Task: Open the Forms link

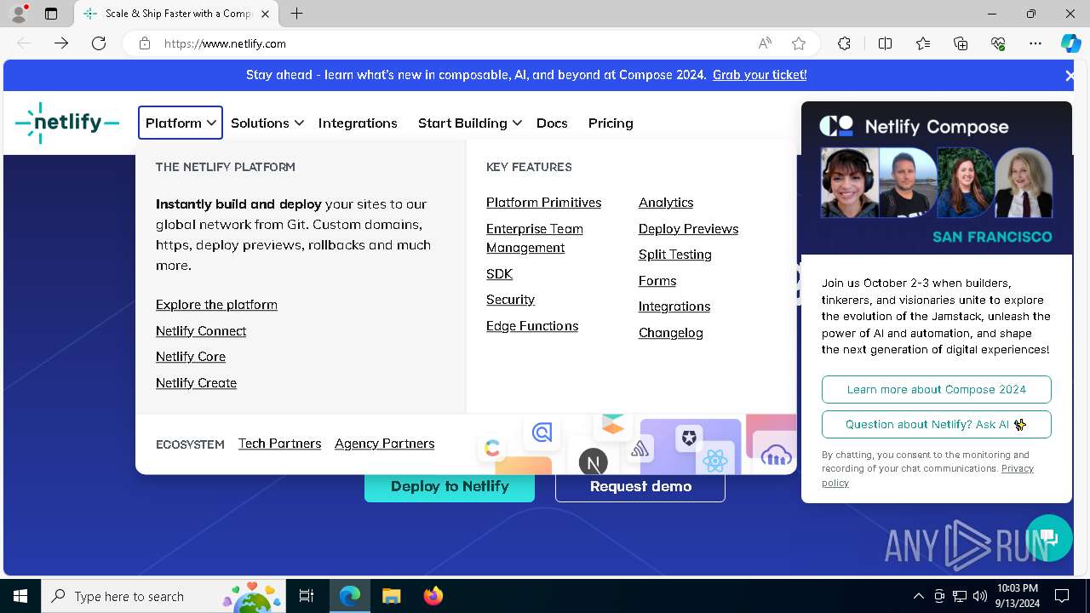Action: (657, 281)
